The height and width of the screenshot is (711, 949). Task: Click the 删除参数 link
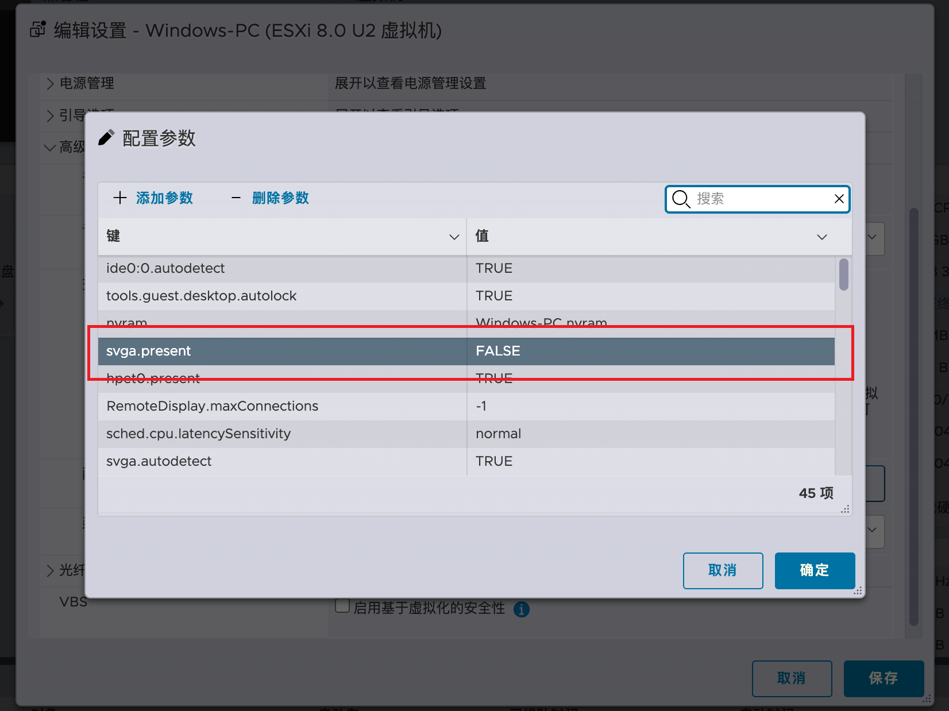coord(280,198)
